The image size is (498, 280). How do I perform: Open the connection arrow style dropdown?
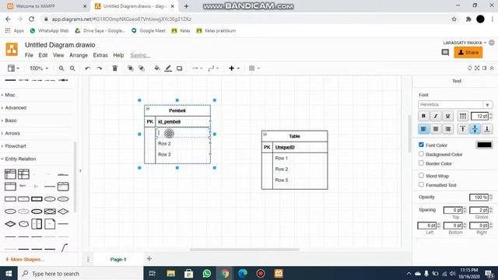point(197,68)
